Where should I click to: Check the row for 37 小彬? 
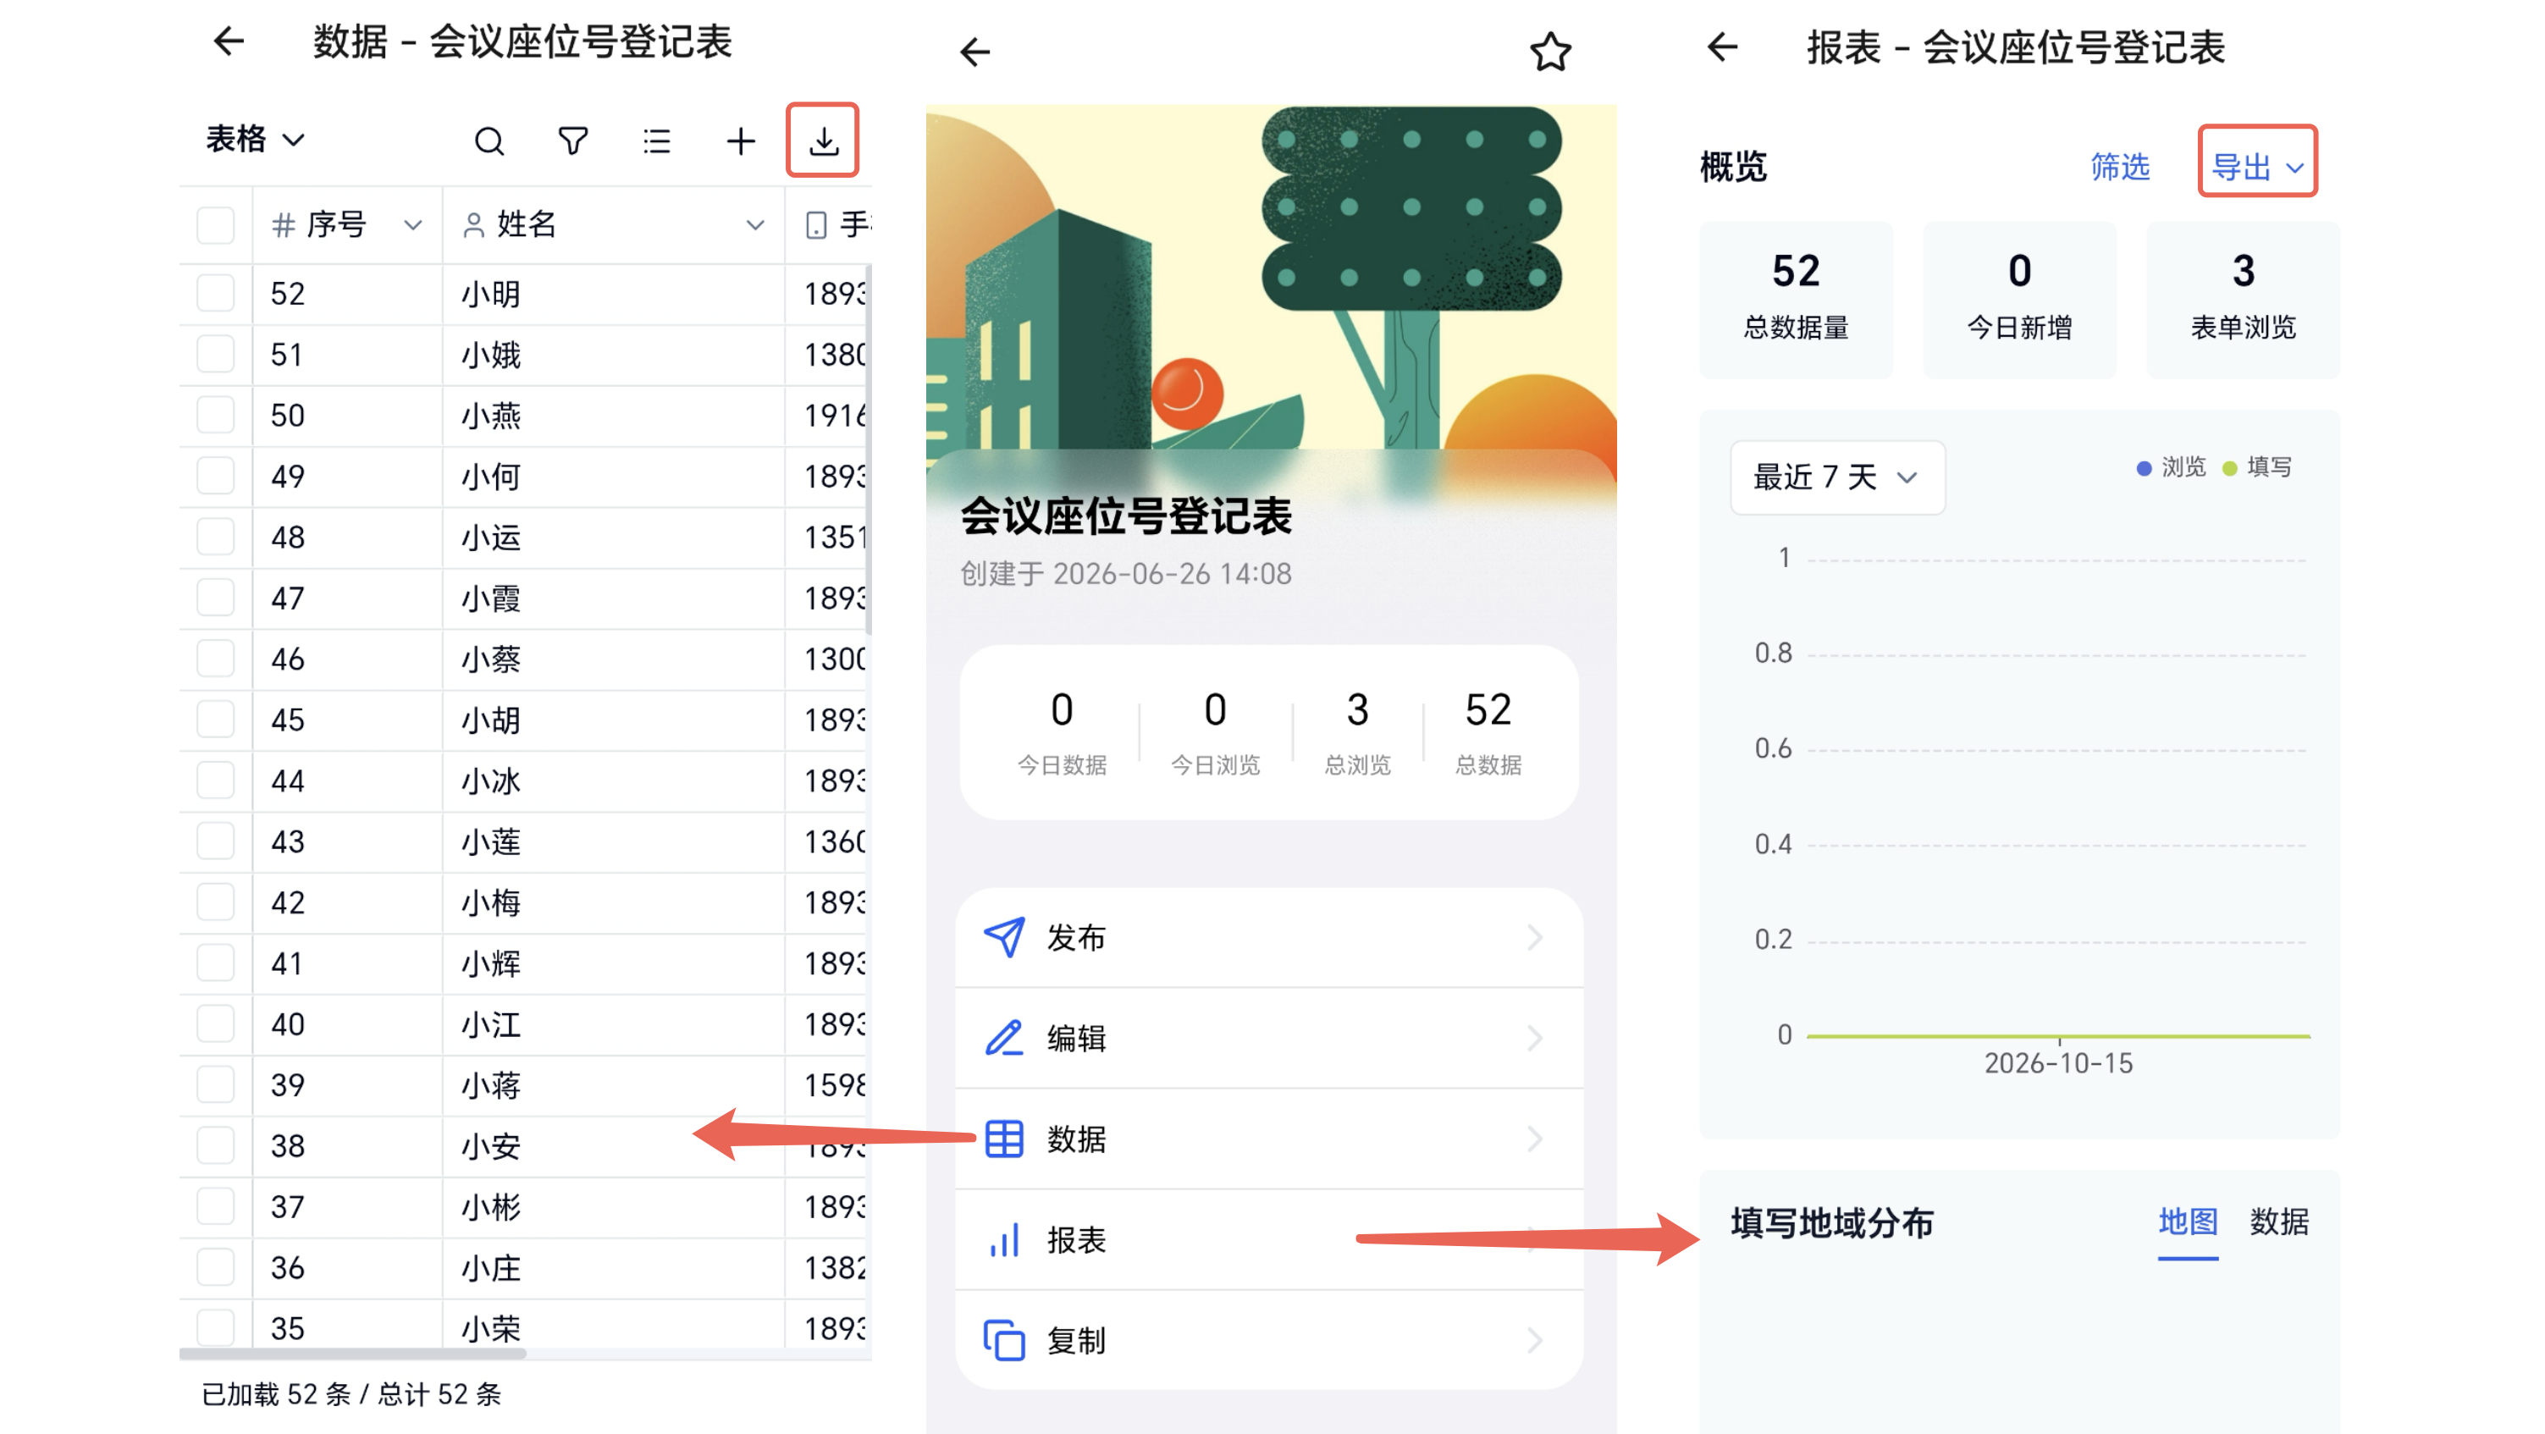(215, 1205)
